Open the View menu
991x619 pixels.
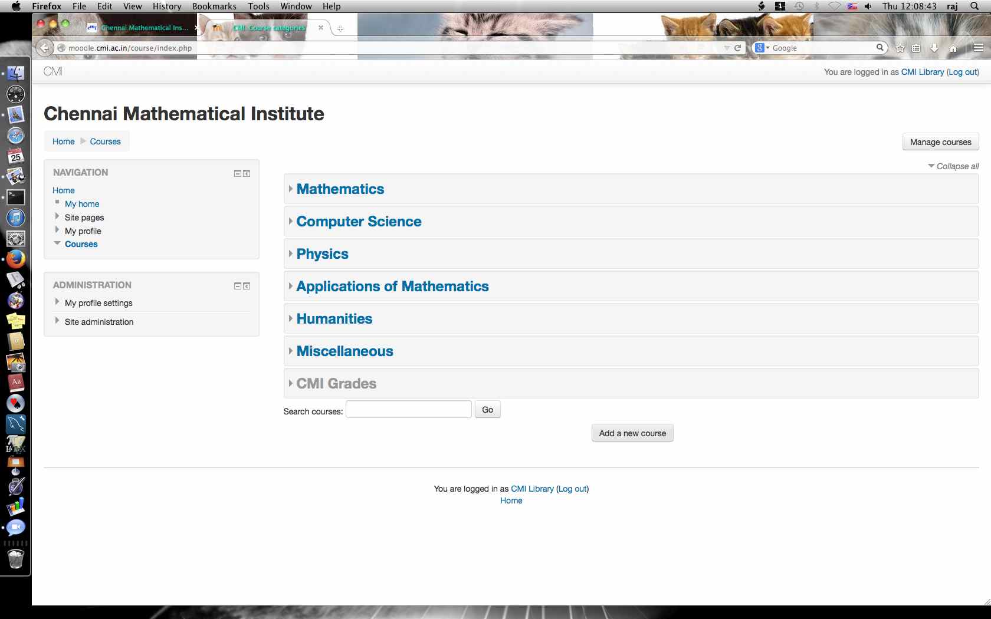click(132, 6)
